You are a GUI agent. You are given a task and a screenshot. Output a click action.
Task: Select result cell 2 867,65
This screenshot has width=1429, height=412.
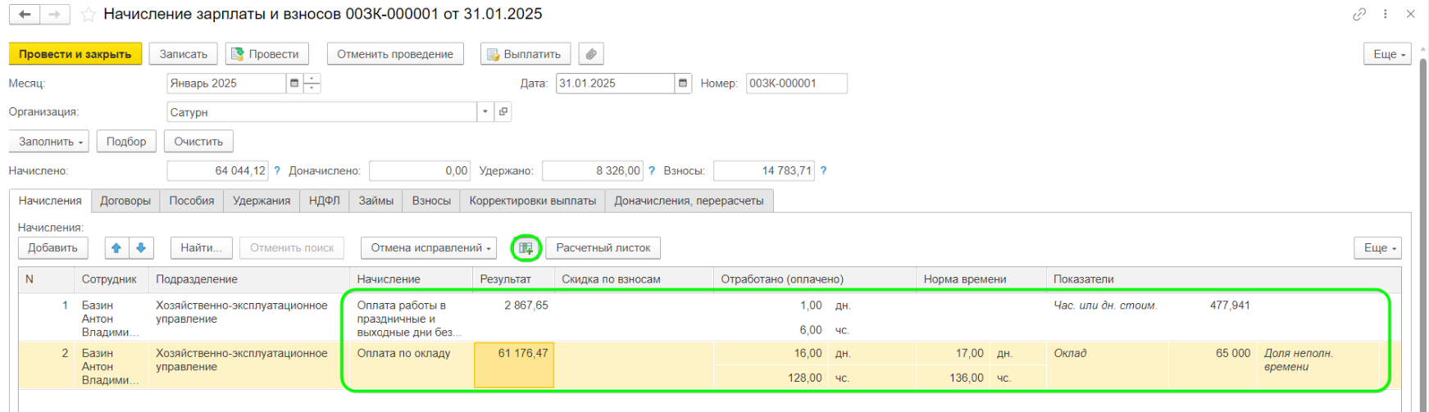514,317
